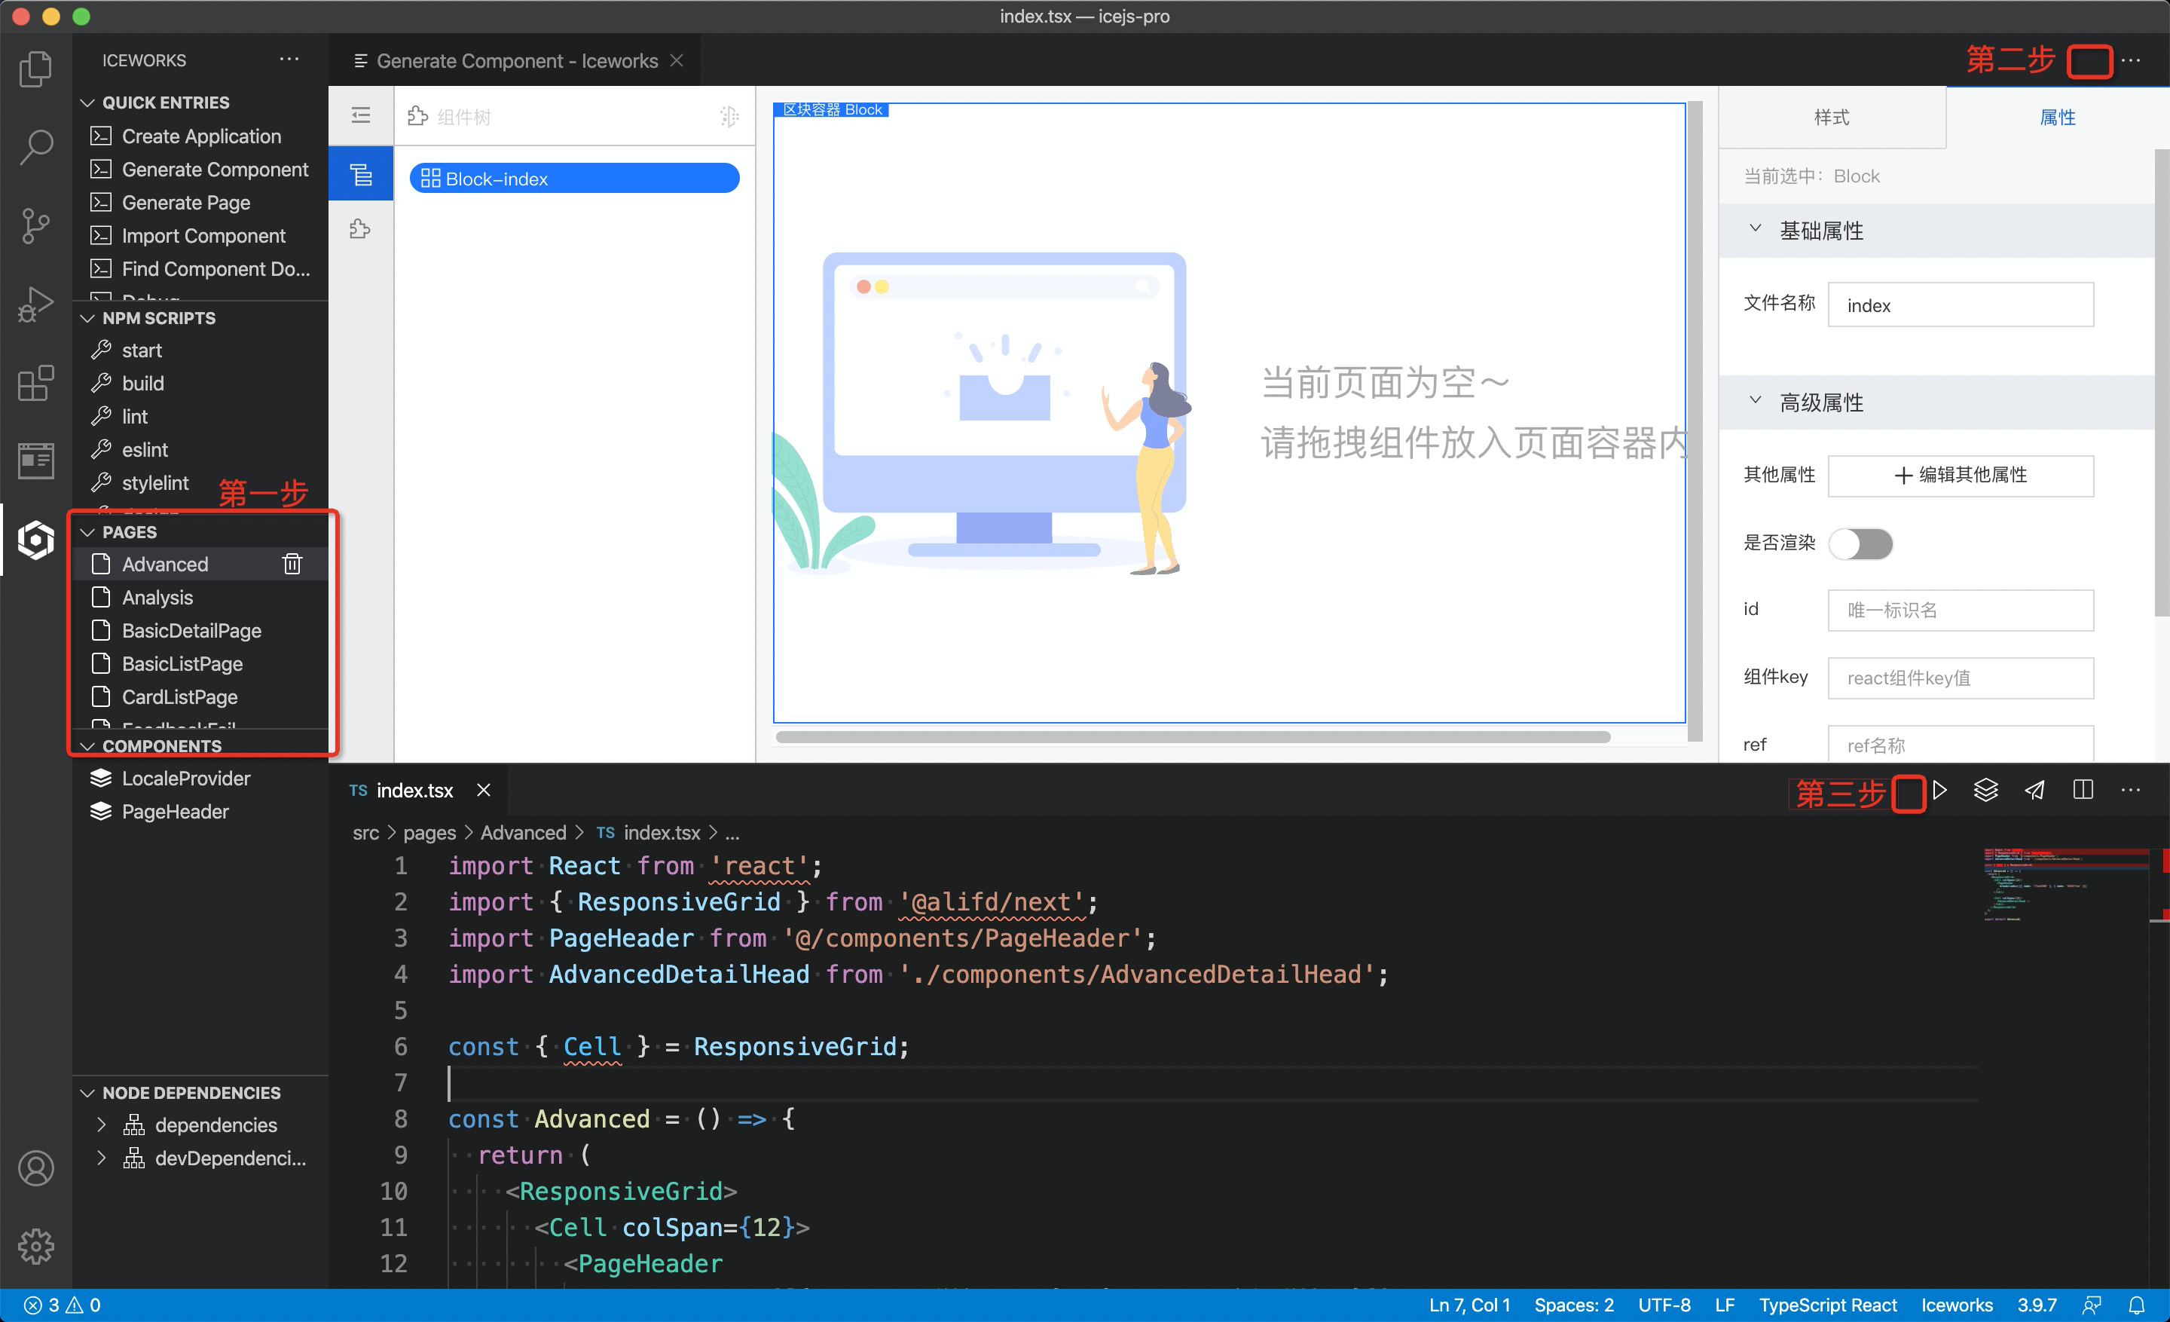The image size is (2170, 1322).
Task: Select the component tree puzzle icon
Action: click(360, 229)
